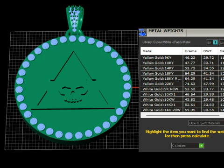Click the 46.22 grams value

coord(190,58)
